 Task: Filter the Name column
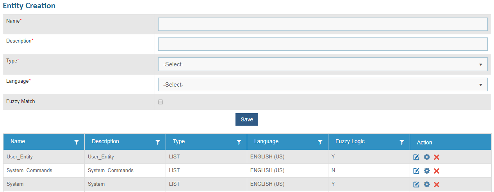tap(77, 142)
